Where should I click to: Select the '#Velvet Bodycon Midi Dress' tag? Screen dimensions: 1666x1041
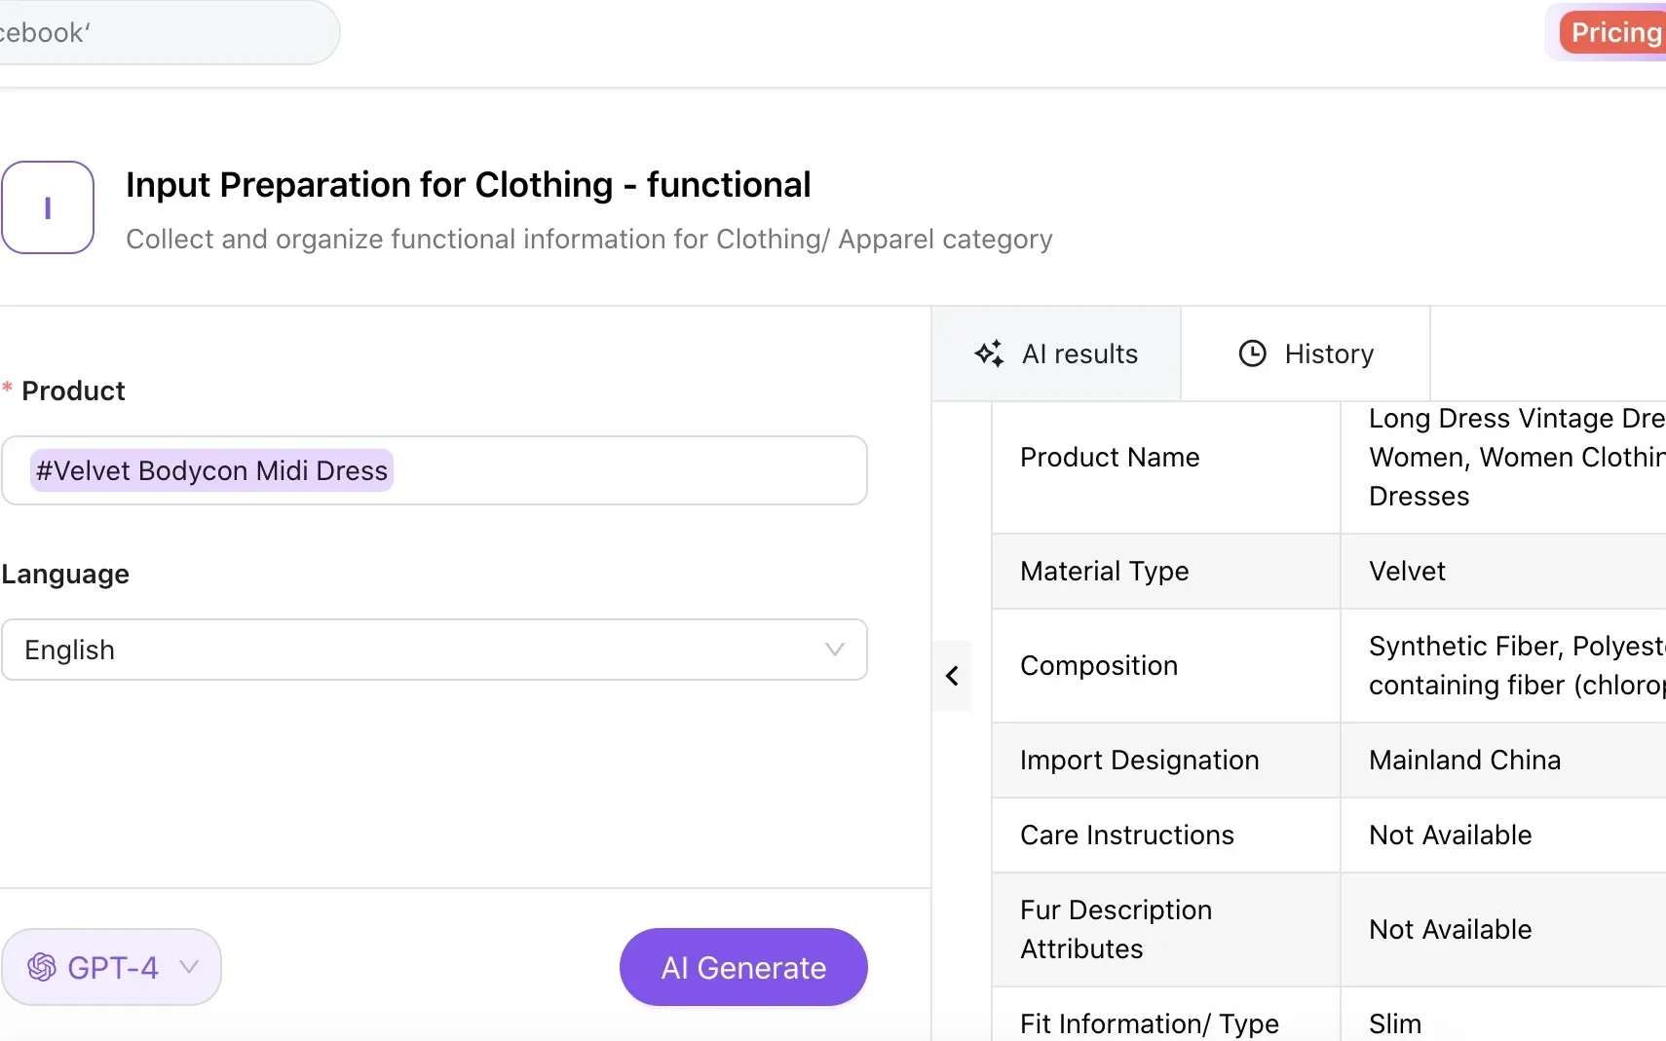click(x=210, y=470)
